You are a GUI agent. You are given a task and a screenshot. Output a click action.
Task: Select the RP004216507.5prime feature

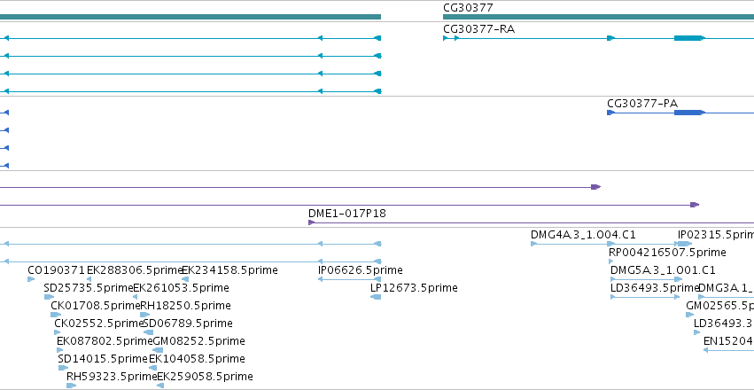point(610,261)
